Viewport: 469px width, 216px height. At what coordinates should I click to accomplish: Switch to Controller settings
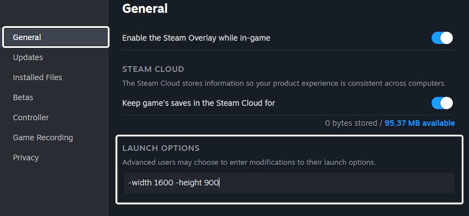pyautogui.click(x=31, y=117)
